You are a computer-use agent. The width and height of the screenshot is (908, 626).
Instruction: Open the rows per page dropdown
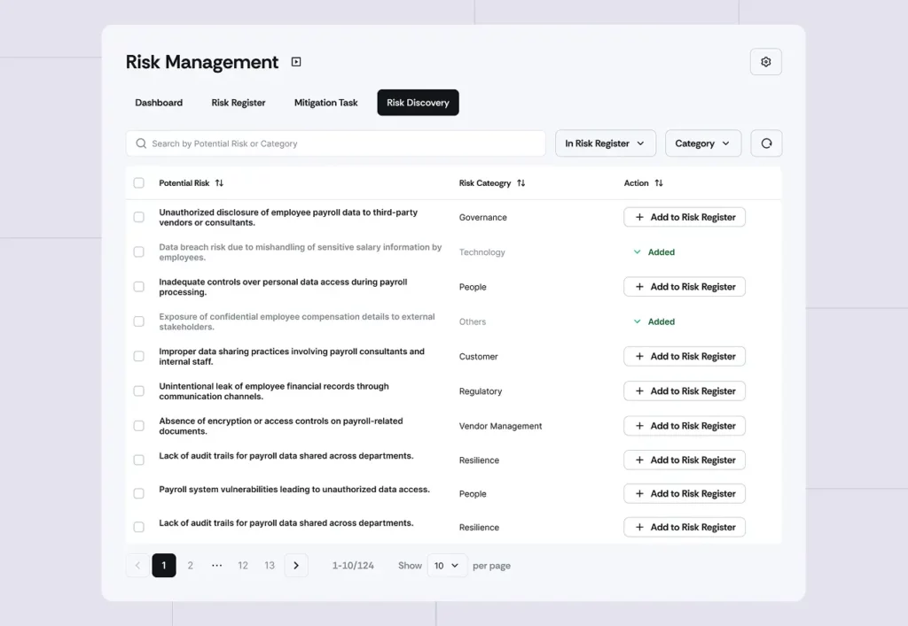click(447, 565)
